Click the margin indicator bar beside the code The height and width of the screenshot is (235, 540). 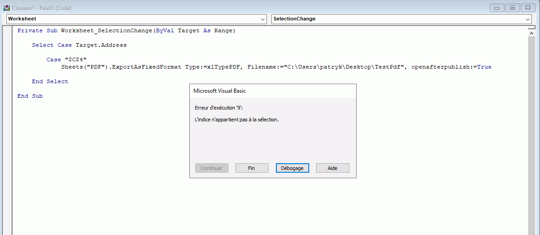pyautogui.click(x=8, y=130)
